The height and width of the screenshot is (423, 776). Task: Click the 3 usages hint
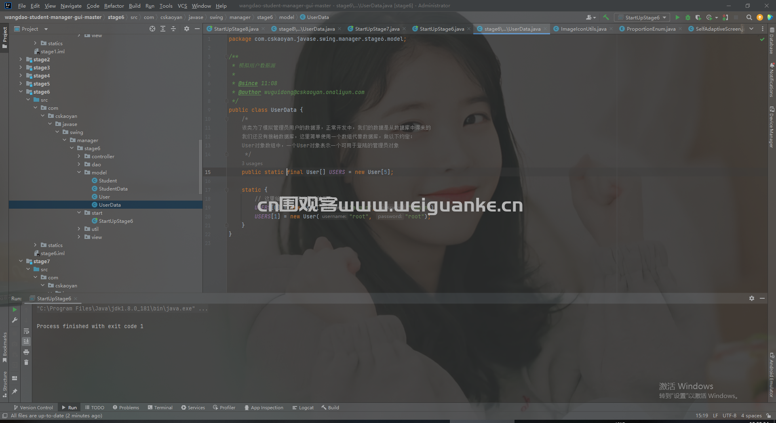click(252, 163)
